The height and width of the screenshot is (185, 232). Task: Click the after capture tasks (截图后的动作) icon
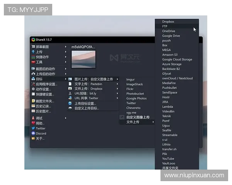tap(33, 69)
